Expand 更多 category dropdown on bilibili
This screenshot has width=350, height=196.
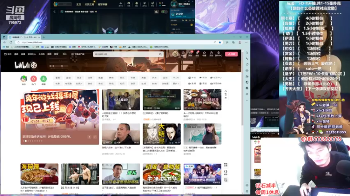pyautogui.click(x=176, y=84)
